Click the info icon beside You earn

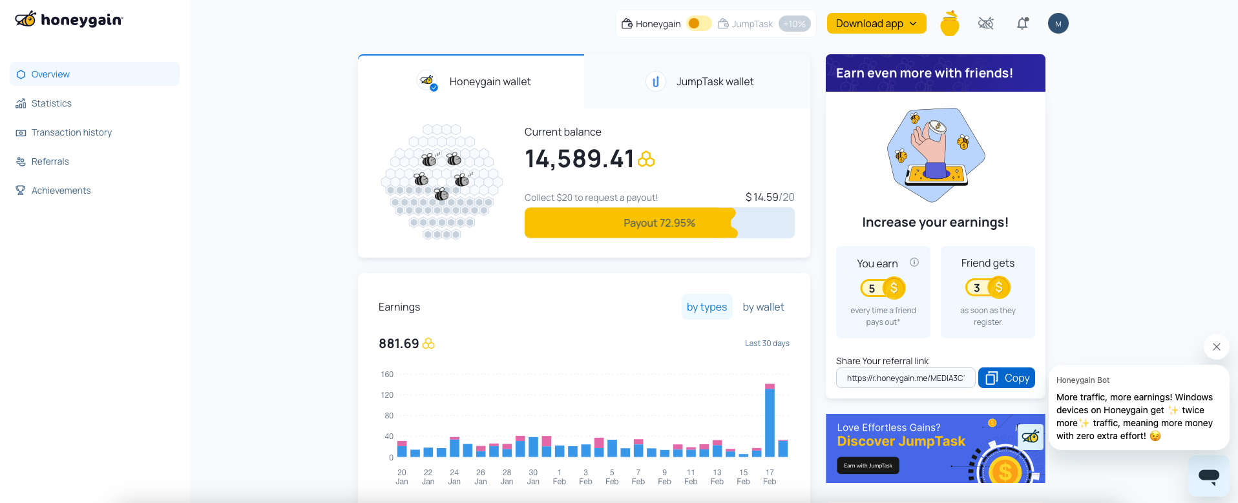[914, 262]
